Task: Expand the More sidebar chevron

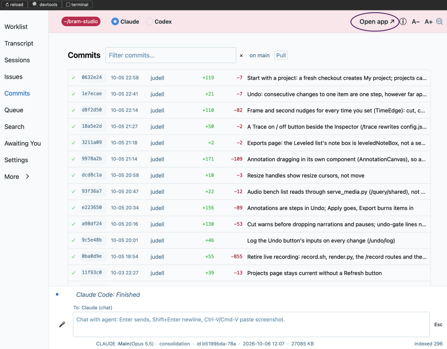Action: pyautogui.click(x=28, y=176)
